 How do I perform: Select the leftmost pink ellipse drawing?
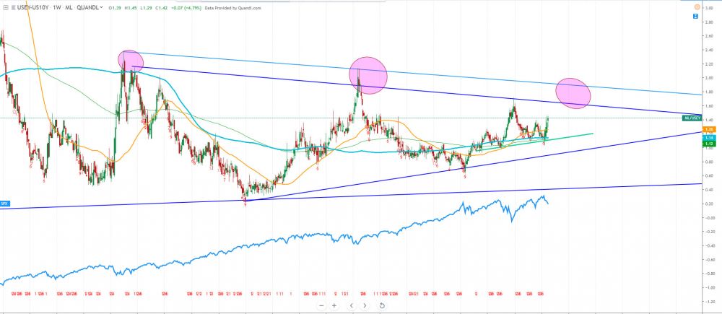[131, 59]
